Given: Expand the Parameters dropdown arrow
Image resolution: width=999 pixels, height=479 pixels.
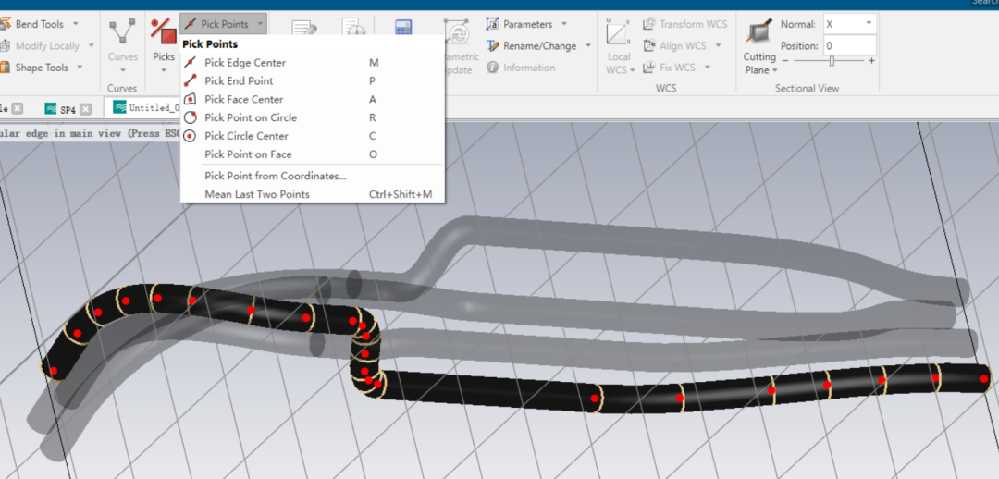Looking at the screenshot, I should pos(564,24).
